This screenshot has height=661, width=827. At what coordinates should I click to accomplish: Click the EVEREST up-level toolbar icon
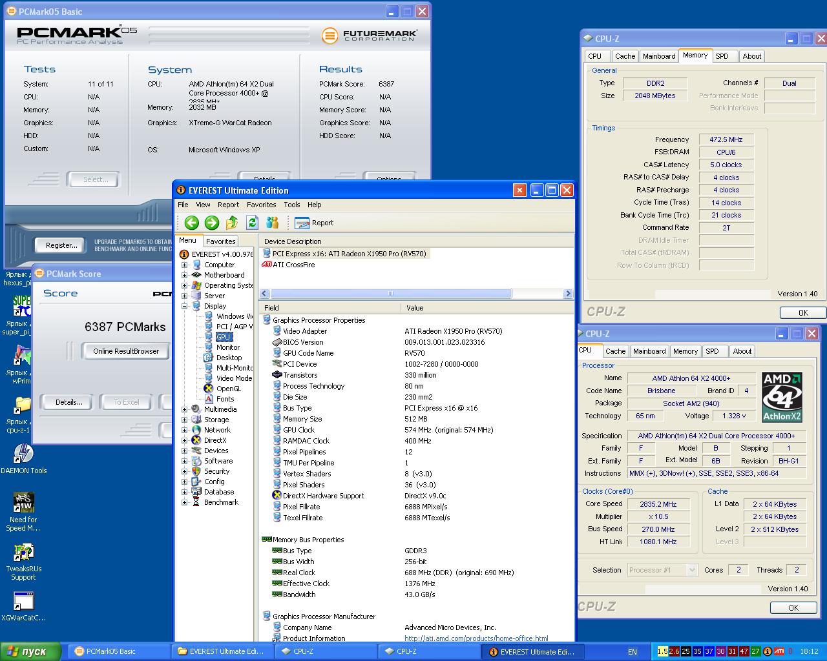pyautogui.click(x=232, y=223)
